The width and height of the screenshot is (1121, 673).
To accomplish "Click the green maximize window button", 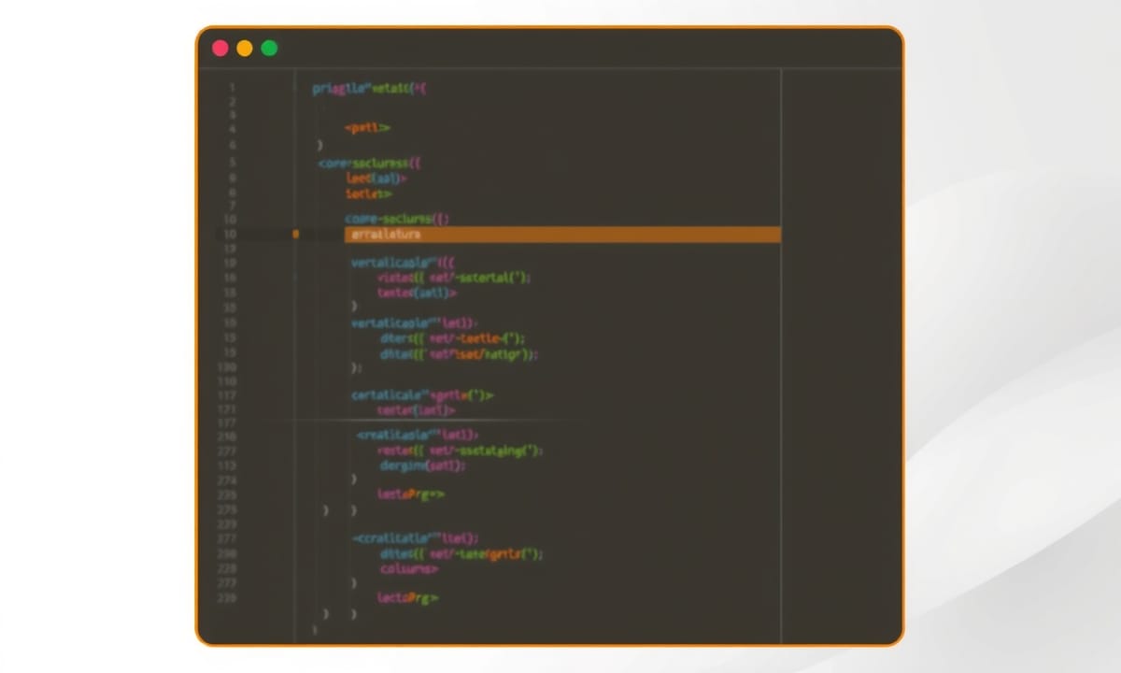I will [269, 48].
